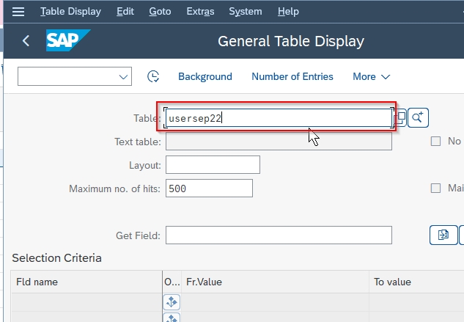Click the value help icon by Table field

[x=401, y=117]
